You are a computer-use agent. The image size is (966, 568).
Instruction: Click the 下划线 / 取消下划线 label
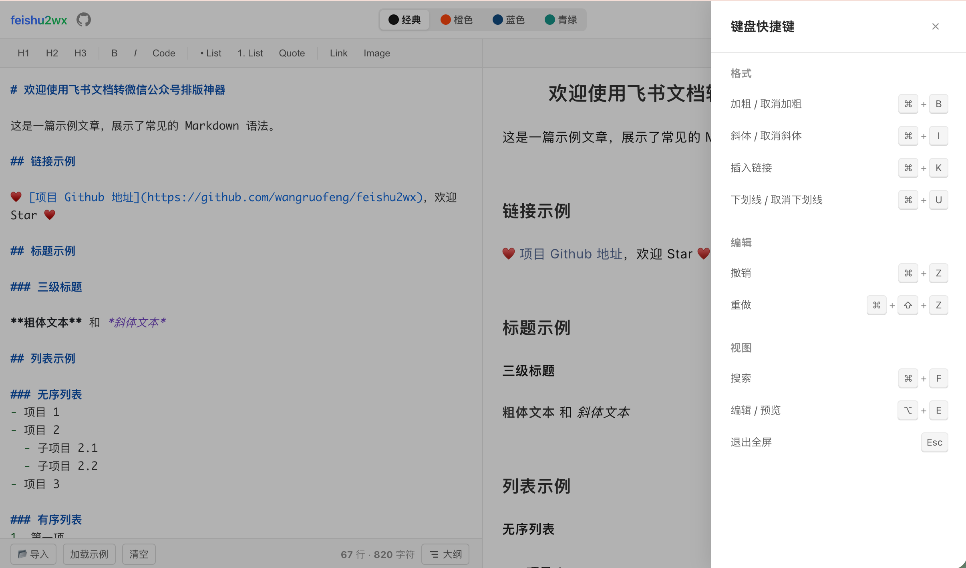777,200
